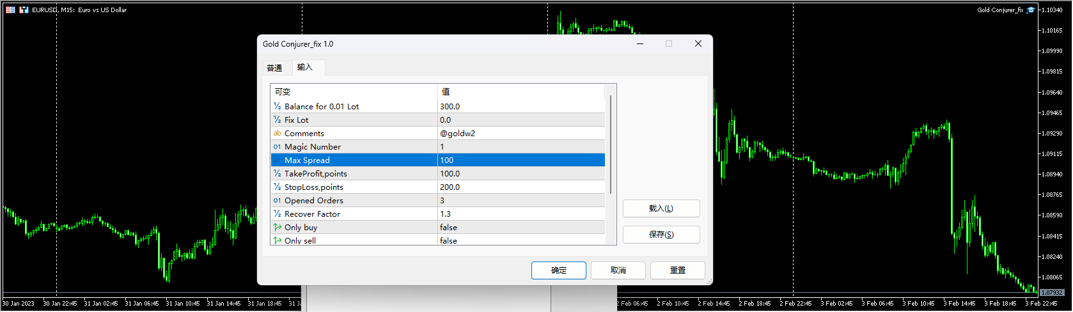
Task: Click the integer icon beside Magic Number
Action: [277, 147]
